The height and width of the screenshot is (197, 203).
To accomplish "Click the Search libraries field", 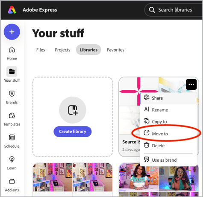I will pos(174,10).
